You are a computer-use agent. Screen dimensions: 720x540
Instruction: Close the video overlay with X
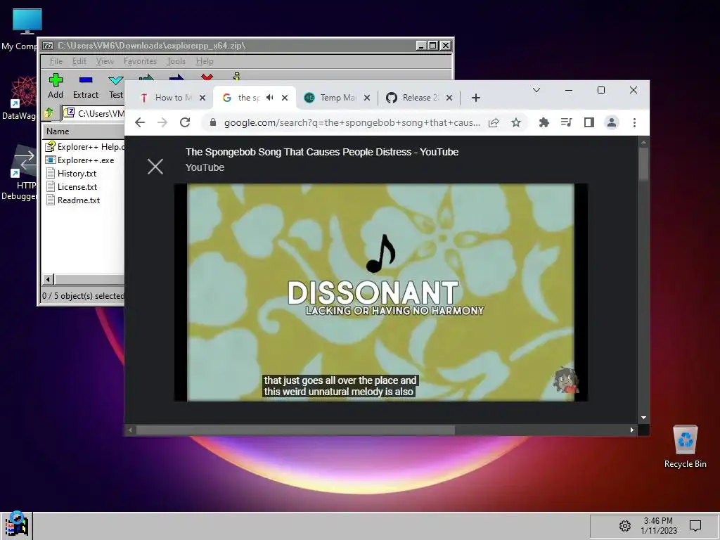pos(155,167)
